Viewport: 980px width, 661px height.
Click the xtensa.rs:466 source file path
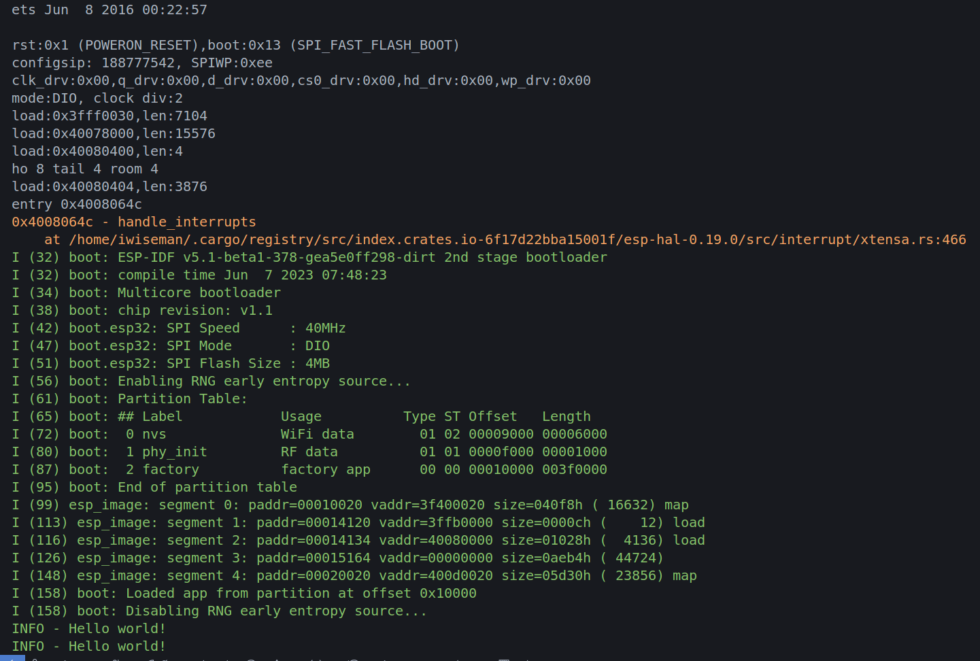click(x=517, y=239)
